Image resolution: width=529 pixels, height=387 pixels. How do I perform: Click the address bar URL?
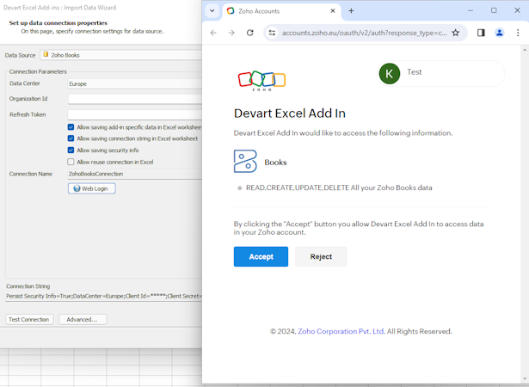point(365,33)
